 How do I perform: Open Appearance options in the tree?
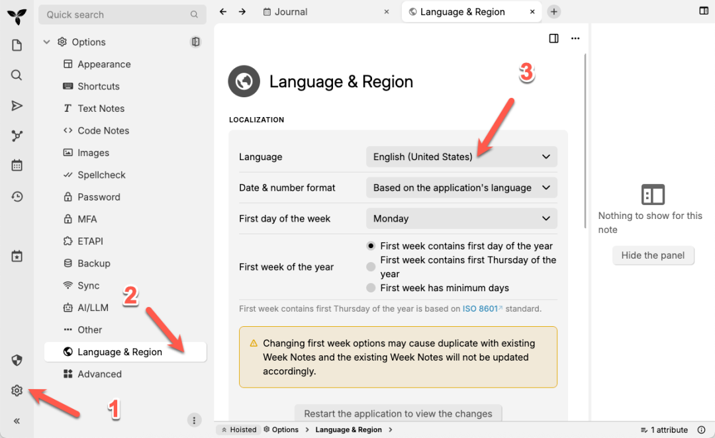[x=104, y=64]
